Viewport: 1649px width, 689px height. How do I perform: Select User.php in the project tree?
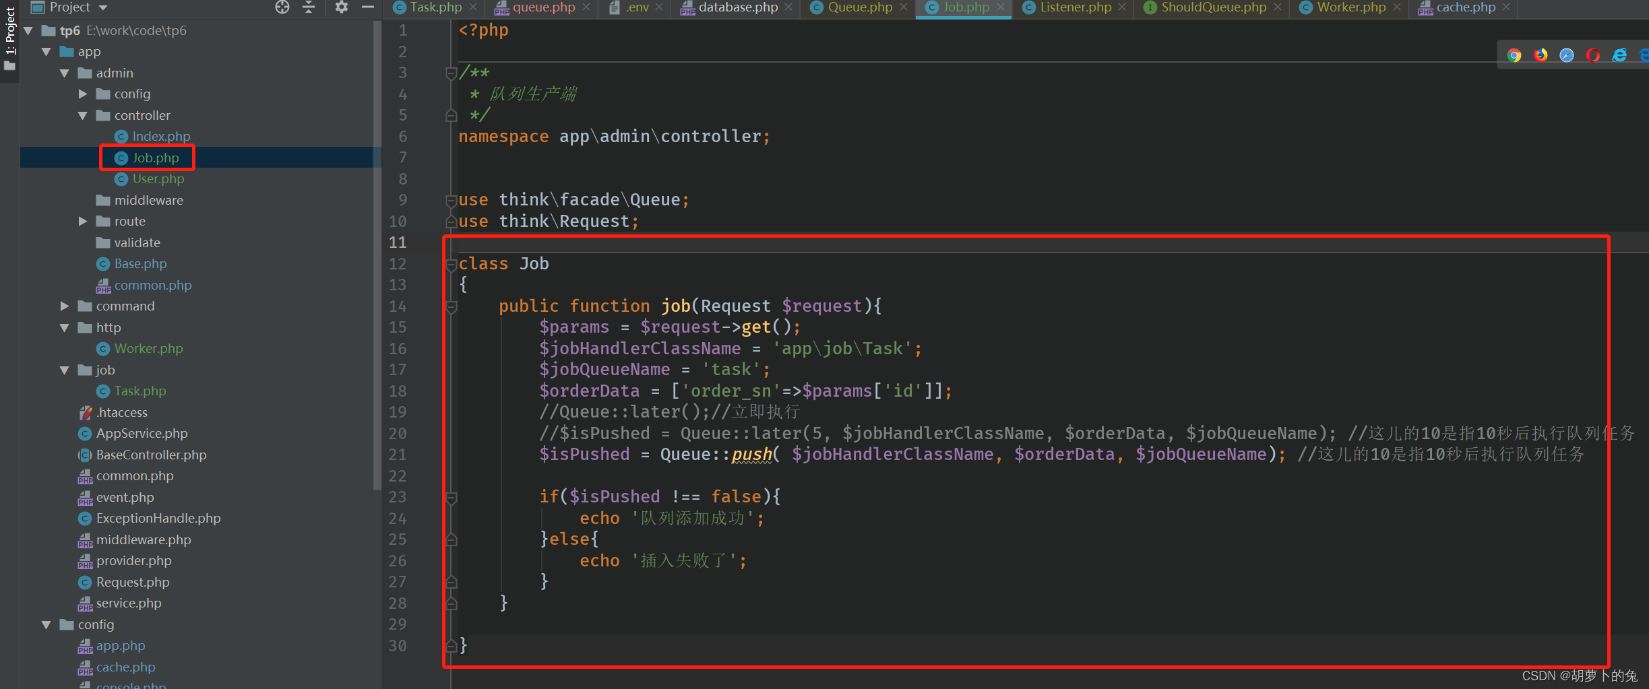pos(158,178)
